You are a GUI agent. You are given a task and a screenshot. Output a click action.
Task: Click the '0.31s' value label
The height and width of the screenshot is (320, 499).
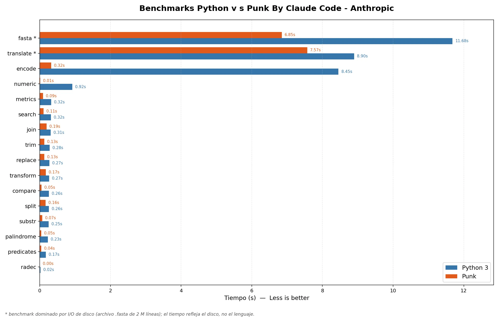click(x=59, y=133)
